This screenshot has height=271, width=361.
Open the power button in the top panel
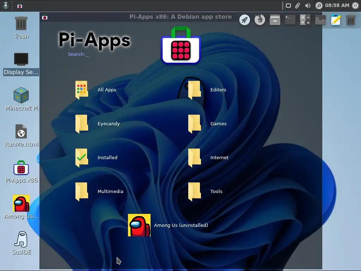(x=355, y=6)
